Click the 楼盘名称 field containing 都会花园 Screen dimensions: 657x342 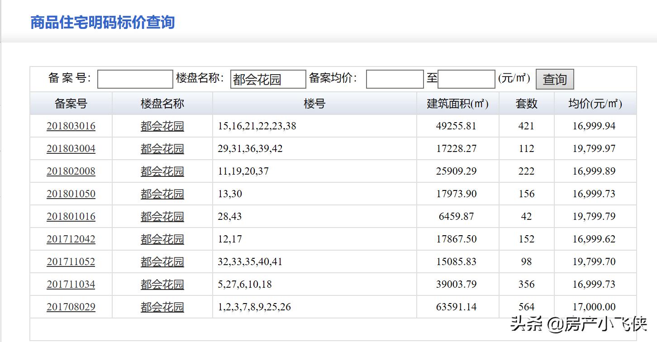pos(268,79)
